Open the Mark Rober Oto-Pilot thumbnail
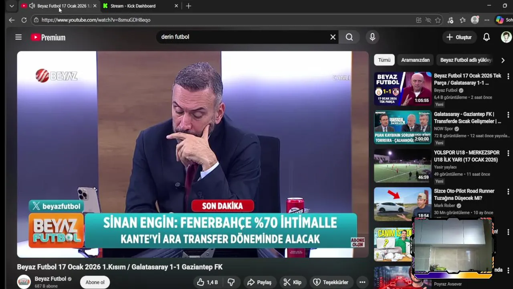The height and width of the screenshot is (289, 513). (403, 204)
